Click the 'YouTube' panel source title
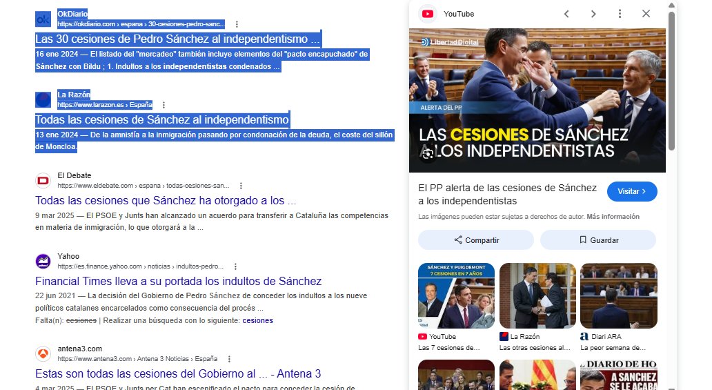The width and height of the screenshot is (712, 390). (x=459, y=14)
